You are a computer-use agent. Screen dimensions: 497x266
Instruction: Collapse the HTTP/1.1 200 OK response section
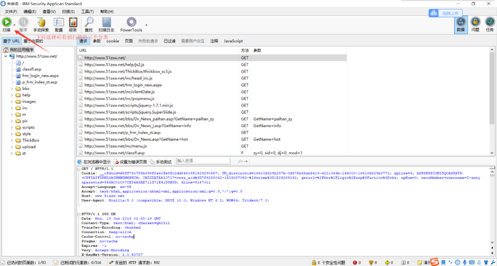[x=79, y=215]
